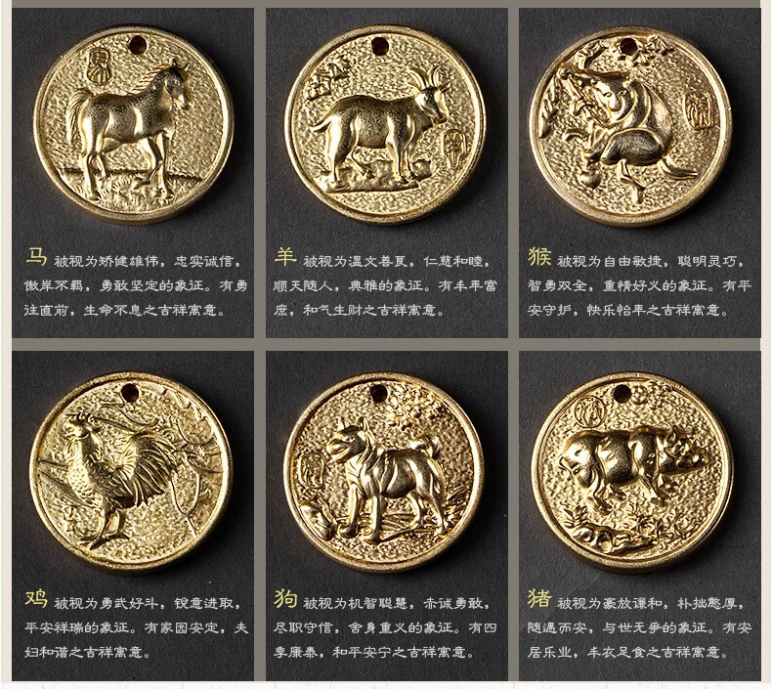The width and height of the screenshot is (772, 689).
Task: Click the dog zodiac gold coin
Action: (384, 472)
